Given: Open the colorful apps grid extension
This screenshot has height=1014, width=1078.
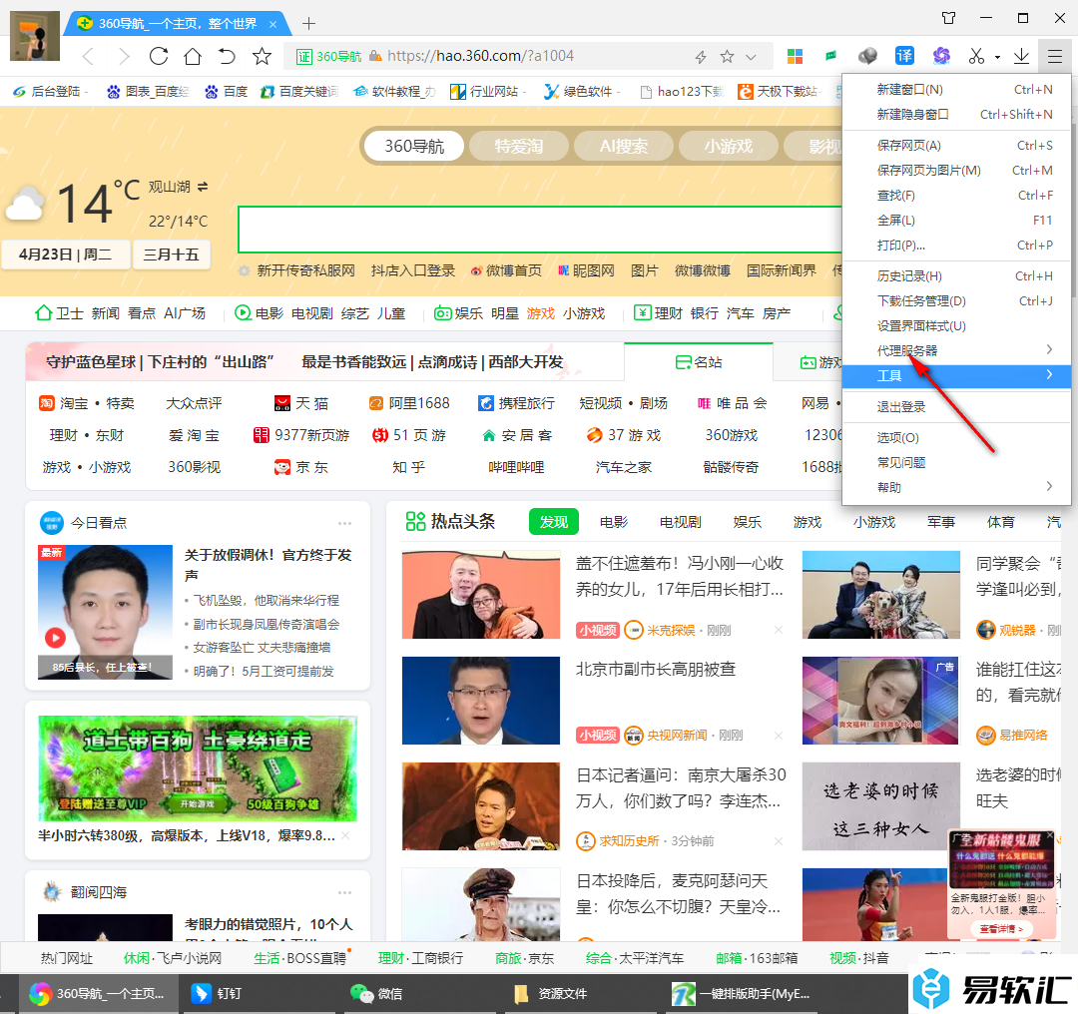Looking at the screenshot, I should coord(795,56).
